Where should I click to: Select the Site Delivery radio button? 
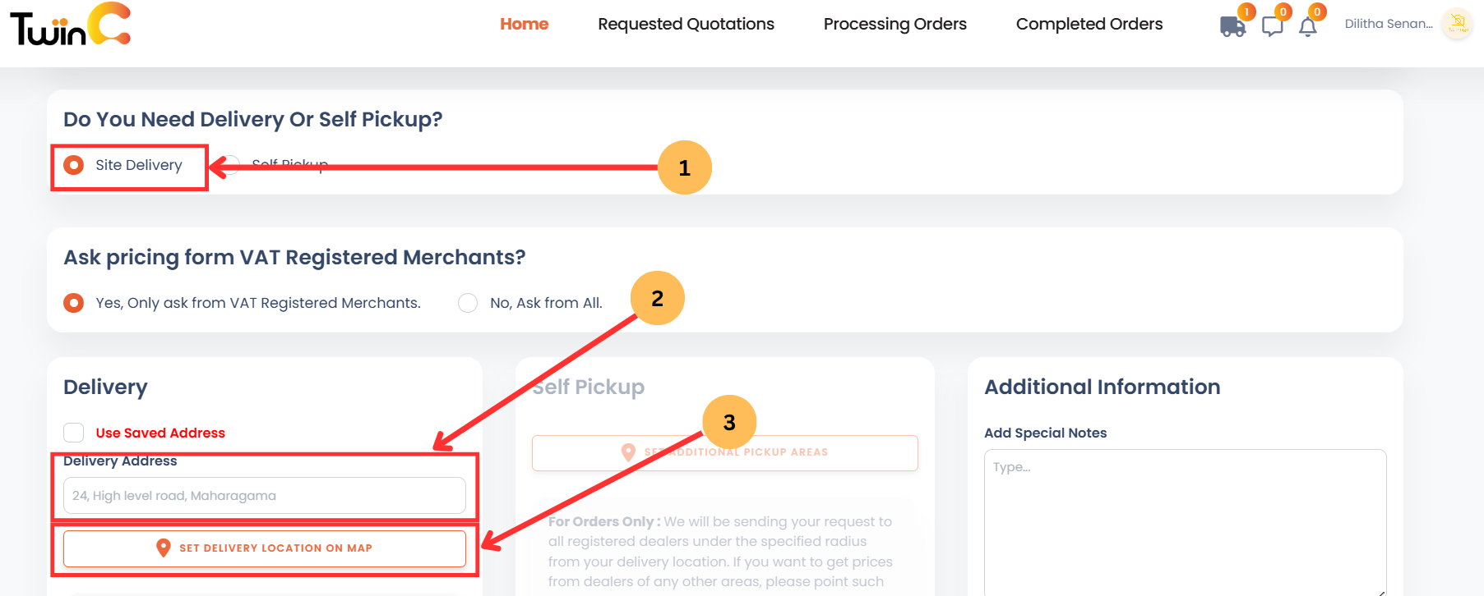[x=74, y=164]
